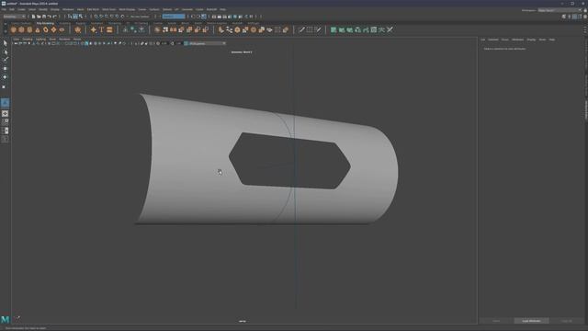
Task: Create a polygon torus from the shelf
Action: [45, 29]
